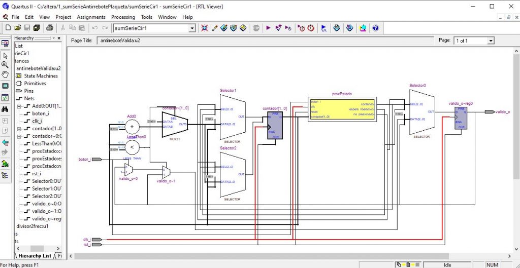Select the zoom magnifier tool
Image resolution: width=520 pixels, height=268 pixels.
5,65
